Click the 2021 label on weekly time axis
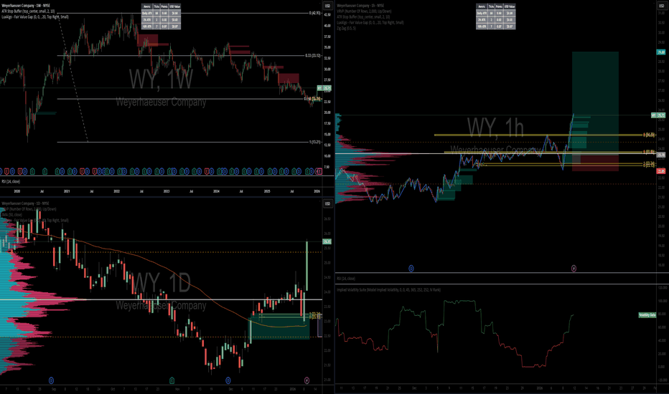 (x=67, y=192)
